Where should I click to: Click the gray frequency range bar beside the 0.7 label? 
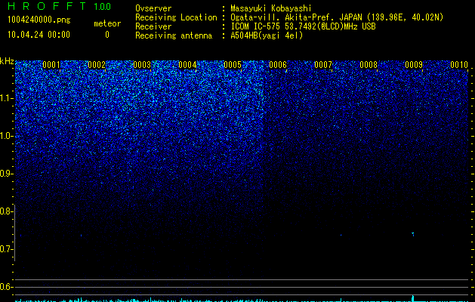pyautogui.click(x=15, y=233)
